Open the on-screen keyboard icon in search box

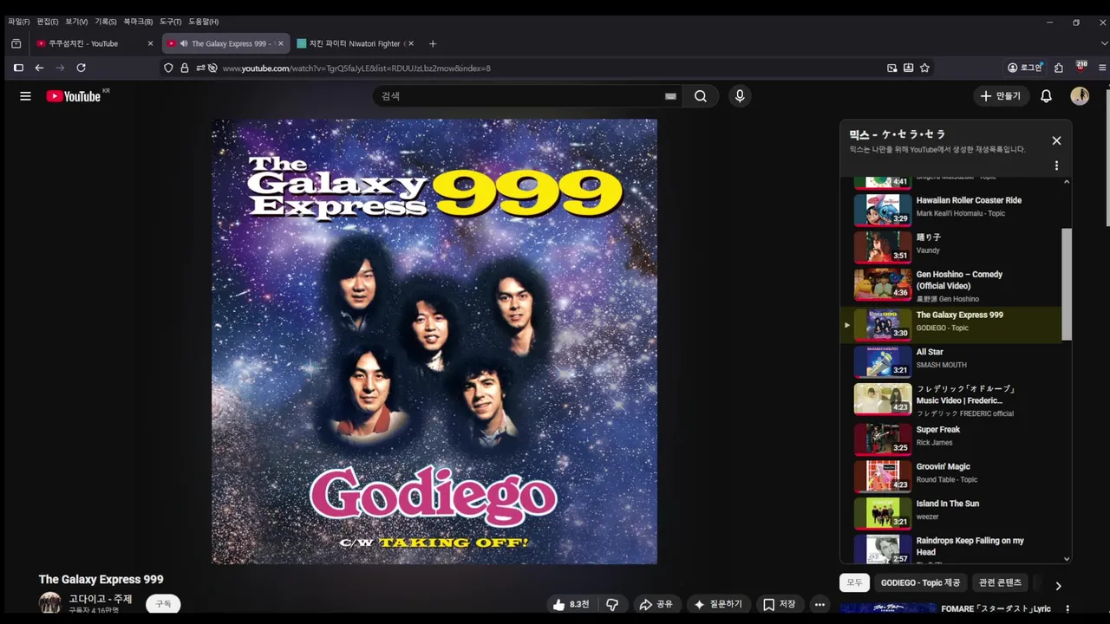click(670, 96)
